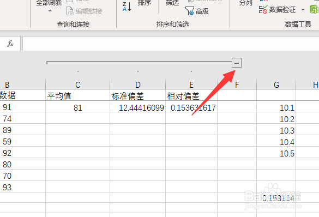Image resolution: width=319 pixels, height=217 pixels.
Task: Select column C header
Action: point(78,85)
